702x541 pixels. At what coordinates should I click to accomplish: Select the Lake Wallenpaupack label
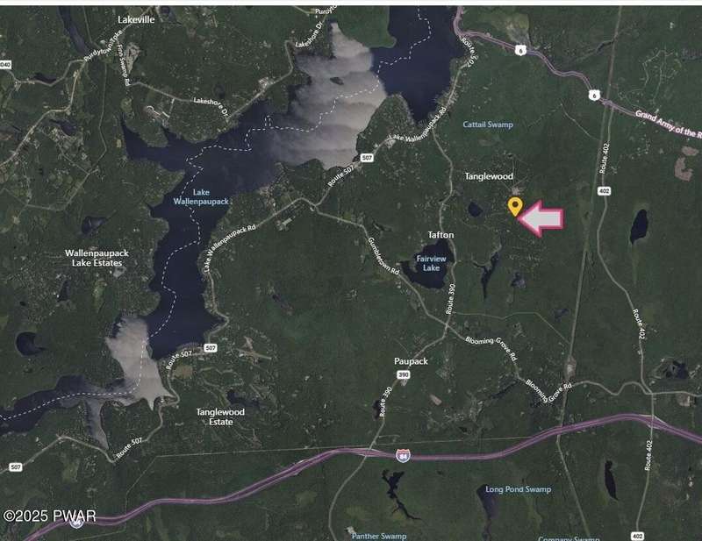pyautogui.click(x=201, y=197)
